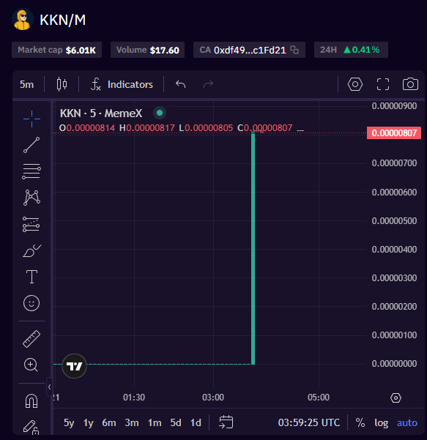The image size is (427, 440).
Task: Select the ruler measure tool
Action: (31, 339)
